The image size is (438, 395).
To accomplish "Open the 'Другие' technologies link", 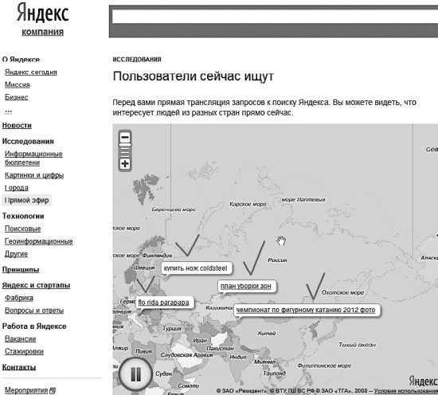I will point(16,254).
